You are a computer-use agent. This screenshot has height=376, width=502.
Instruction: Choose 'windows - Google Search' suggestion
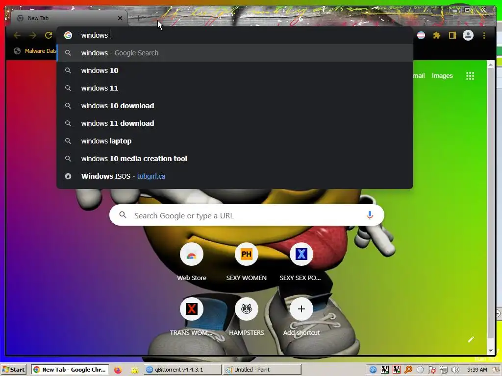tap(235, 53)
